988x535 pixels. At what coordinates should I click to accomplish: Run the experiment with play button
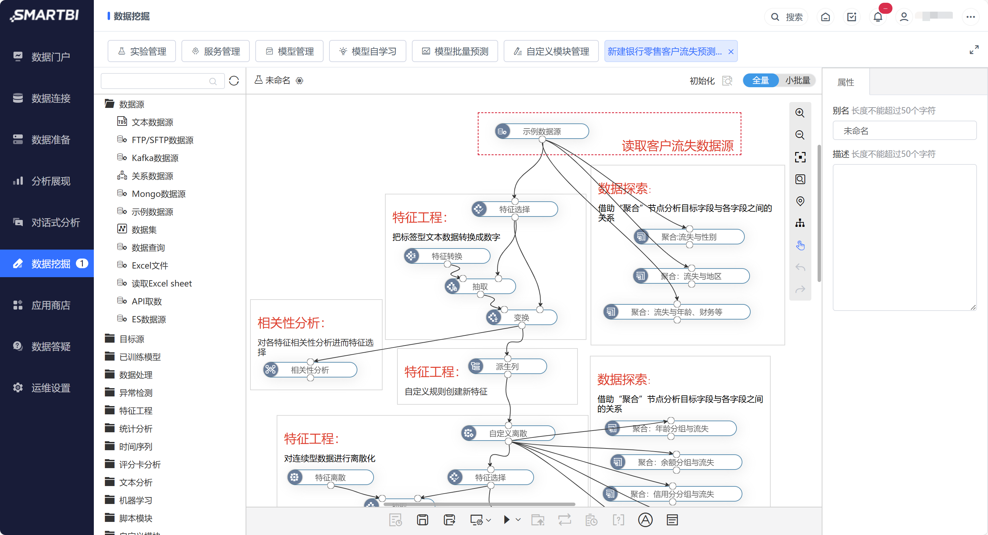[x=507, y=520]
